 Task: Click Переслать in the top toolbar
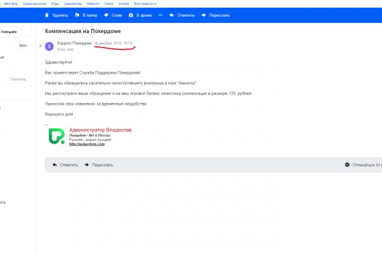[x=215, y=15]
